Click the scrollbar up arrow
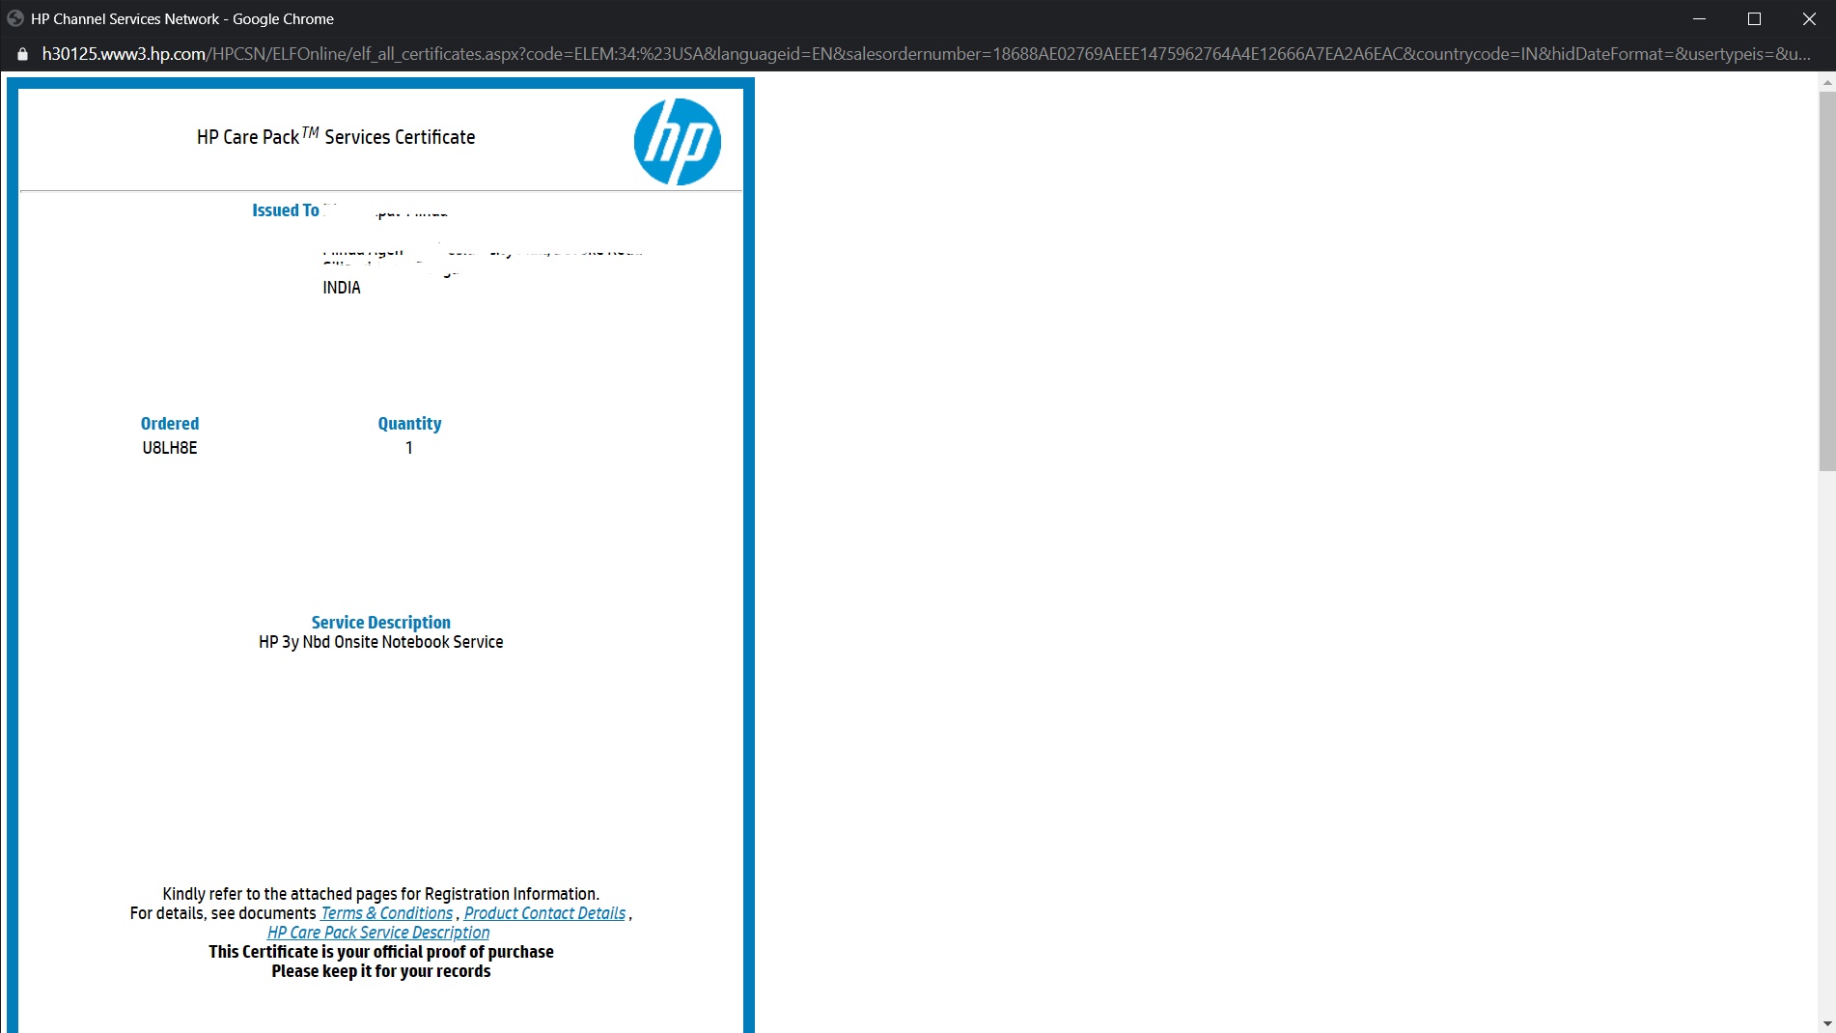 [1825, 84]
